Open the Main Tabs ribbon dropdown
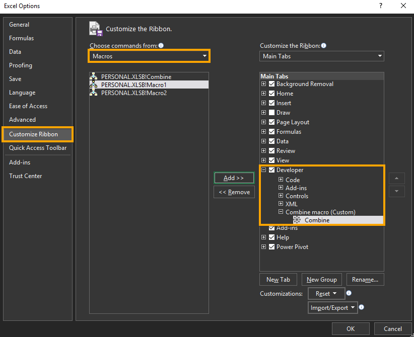The image size is (414, 337). [x=322, y=56]
